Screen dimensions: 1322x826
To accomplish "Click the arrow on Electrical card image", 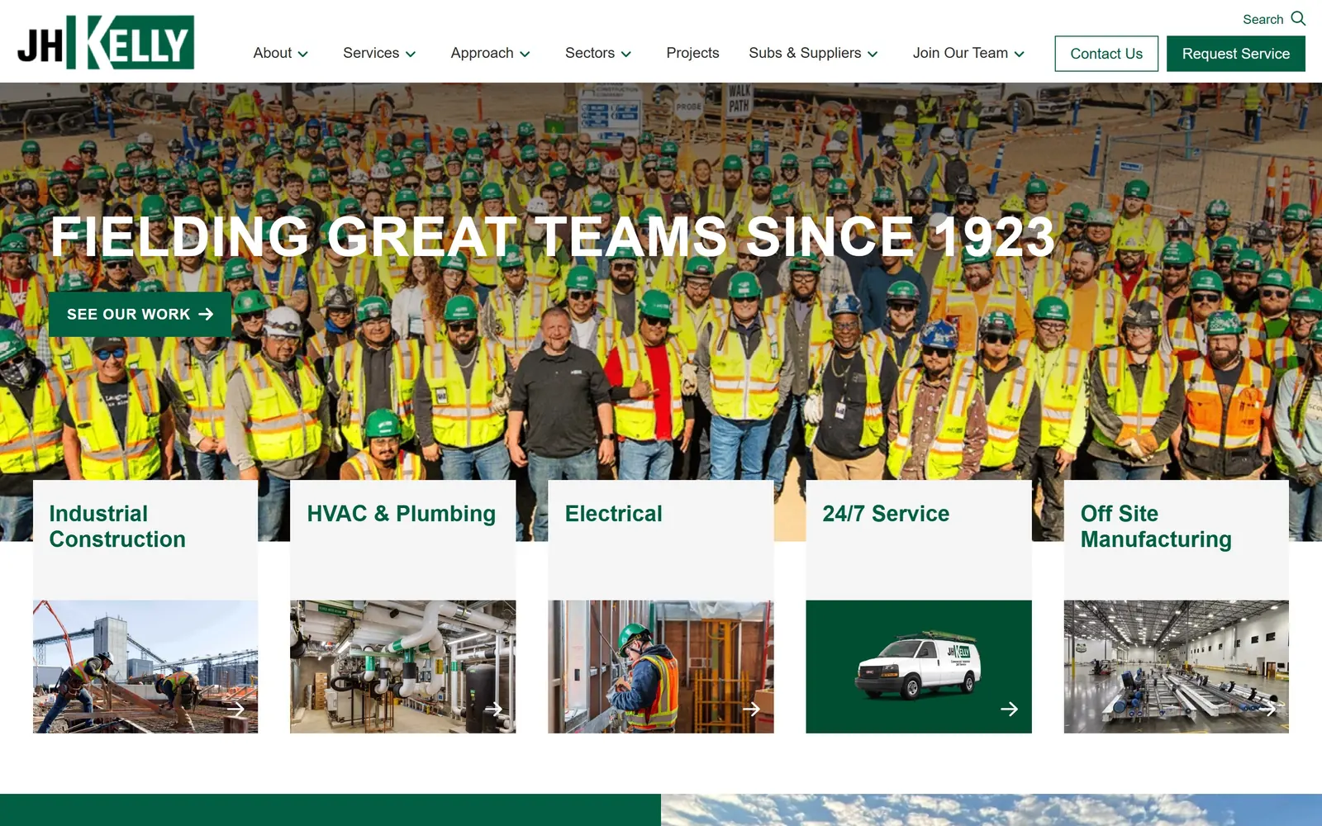I will 751,709.
